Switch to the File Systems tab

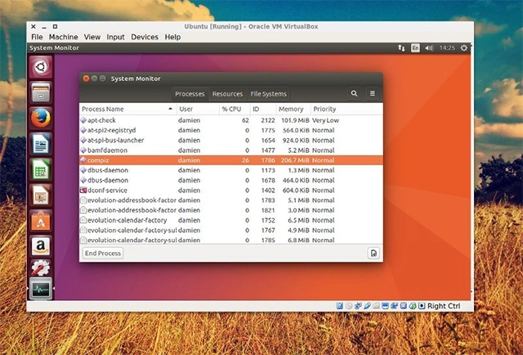pyautogui.click(x=269, y=94)
